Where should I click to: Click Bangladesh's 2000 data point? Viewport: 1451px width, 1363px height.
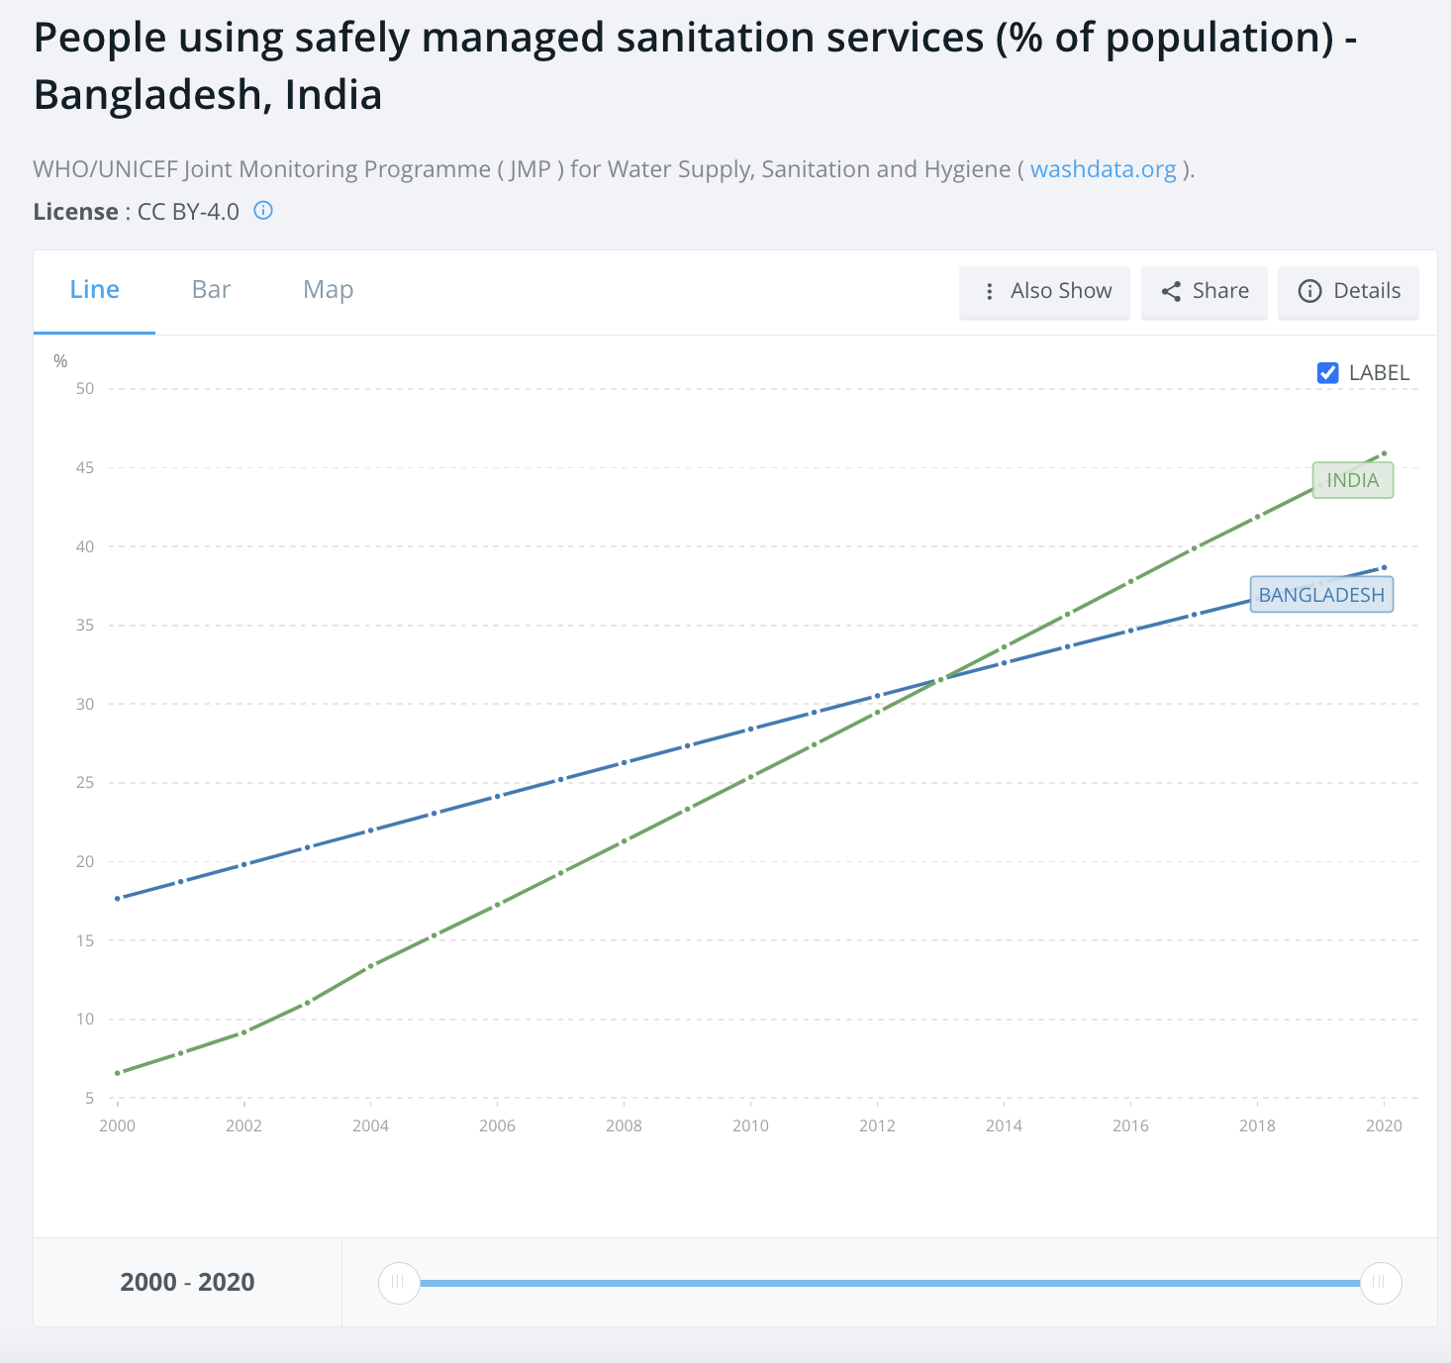coord(118,899)
